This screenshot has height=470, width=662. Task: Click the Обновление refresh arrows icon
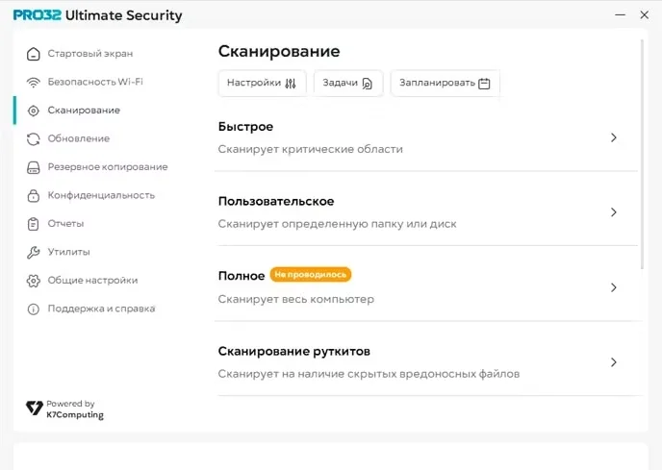pyautogui.click(x=34, y=138)
